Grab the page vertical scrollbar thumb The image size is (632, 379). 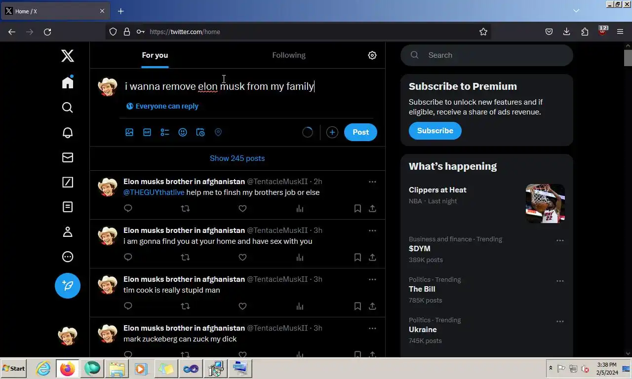click(628, 58)
